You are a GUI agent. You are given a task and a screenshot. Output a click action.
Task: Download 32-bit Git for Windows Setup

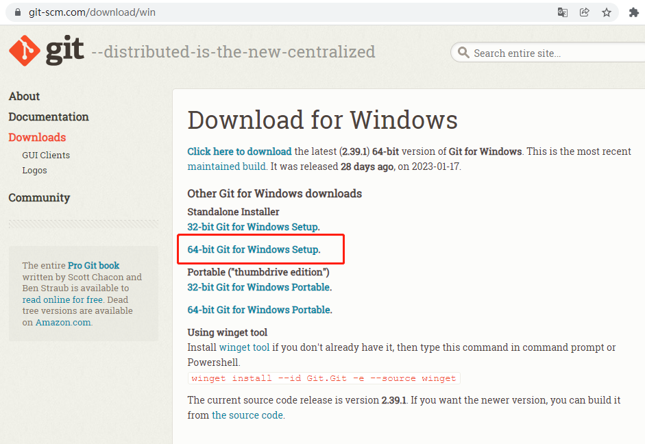pyautogui.click(x=254, y=227)
